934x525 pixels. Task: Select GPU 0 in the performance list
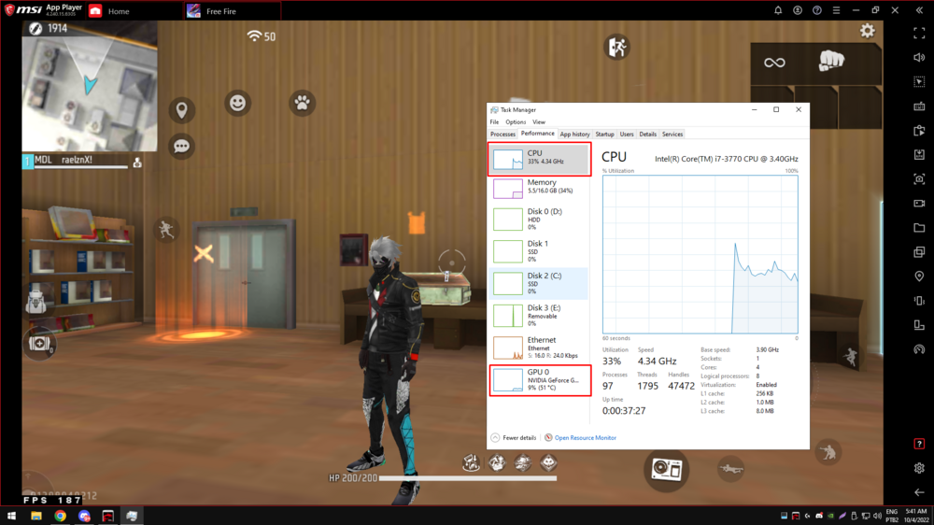[x=540, y=379]
